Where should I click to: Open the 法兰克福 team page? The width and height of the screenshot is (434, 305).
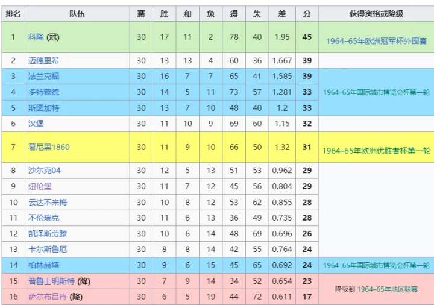coord(43,77)
